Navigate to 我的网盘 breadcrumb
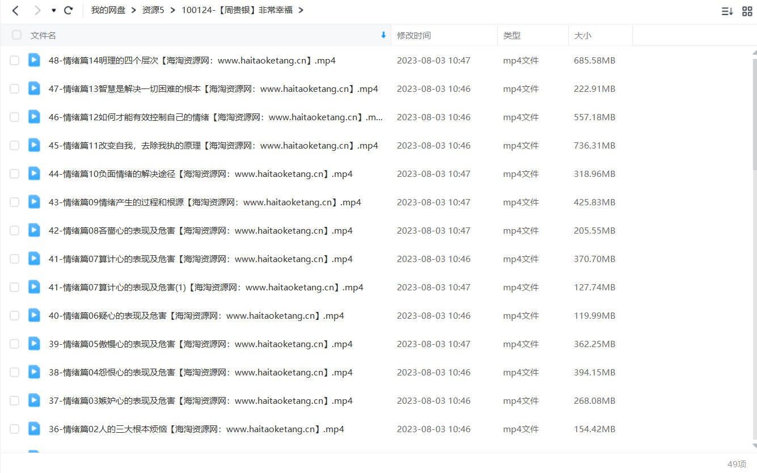The width and height of the screenshot is (757, 473). 108,10
